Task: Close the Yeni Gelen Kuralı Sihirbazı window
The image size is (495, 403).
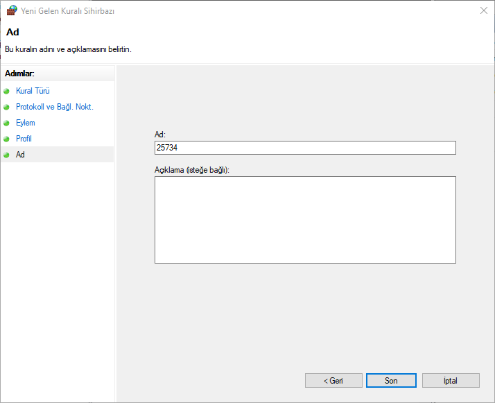Action: point(483,10)
